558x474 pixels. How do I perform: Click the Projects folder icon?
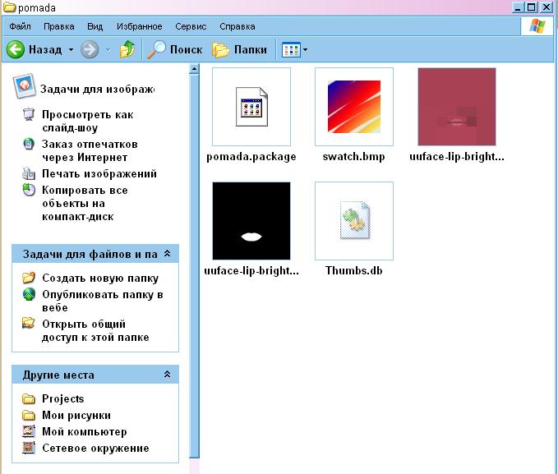click(29, 399)
